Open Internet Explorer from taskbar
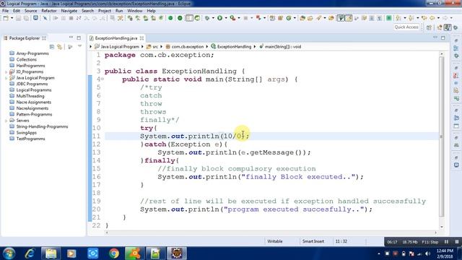 pos(30,253)
